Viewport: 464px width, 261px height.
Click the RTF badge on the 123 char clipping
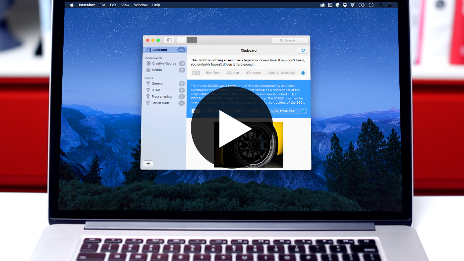[x=196, y=73]
